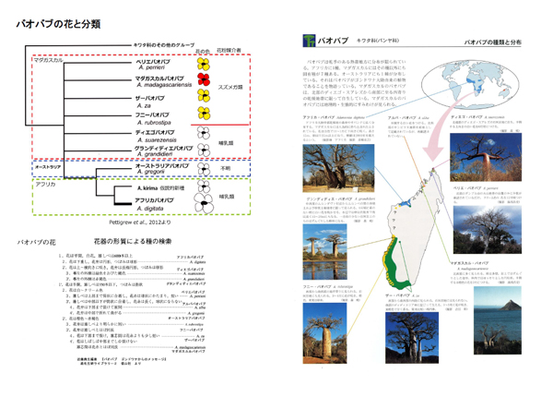Viewport: 553px width, 397px height.
Task: Select the 花粉媒介者 column header
Action: 229,50
